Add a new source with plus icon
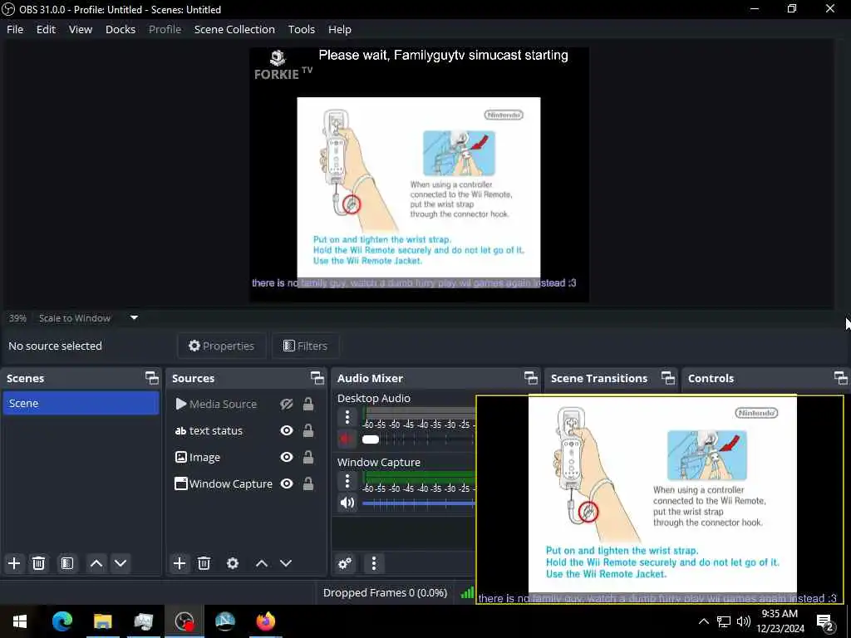This screenshot has height=638, width=851. [x=180, y=563]
